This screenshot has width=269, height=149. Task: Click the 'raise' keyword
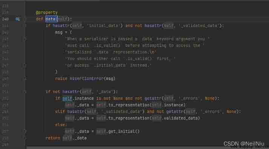[61, 79]
